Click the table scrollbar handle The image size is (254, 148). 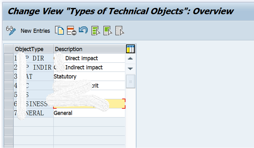coord(130,81)
